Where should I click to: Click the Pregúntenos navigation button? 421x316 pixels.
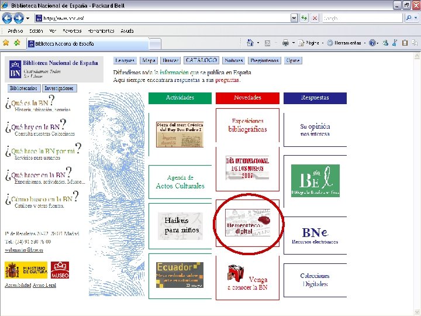pyautogui.click(x=264, y=60)
